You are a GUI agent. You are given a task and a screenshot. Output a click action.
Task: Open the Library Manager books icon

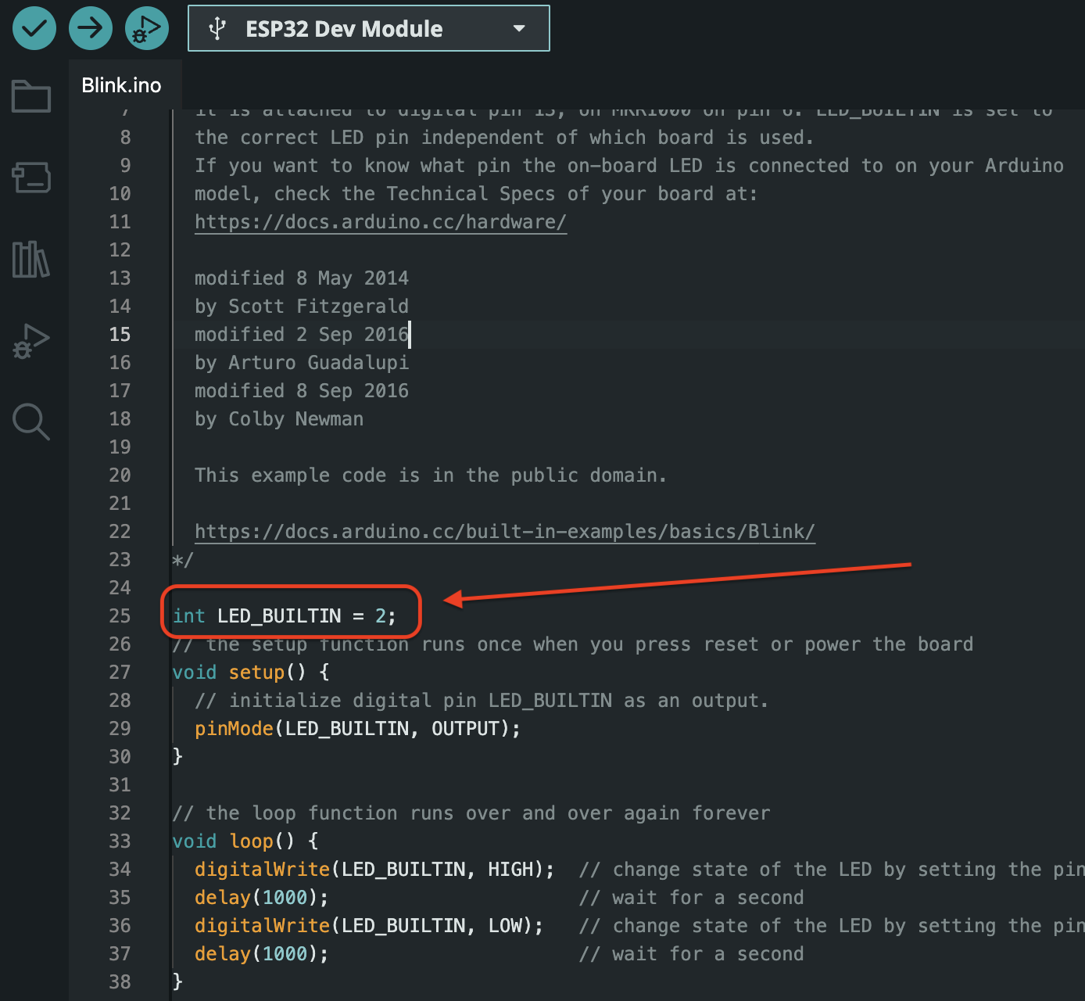tap(31, 260)
